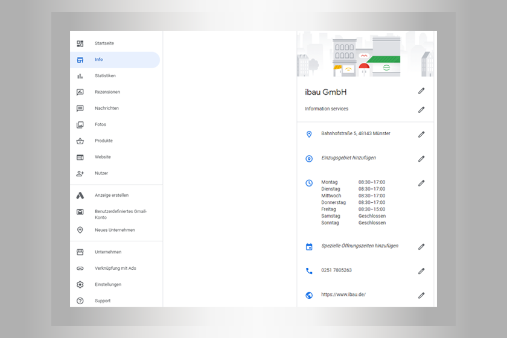Screen dimensions: 507x338
Task: Open Rezensionen in the sidebar
Action: click(x=116, y=92)
